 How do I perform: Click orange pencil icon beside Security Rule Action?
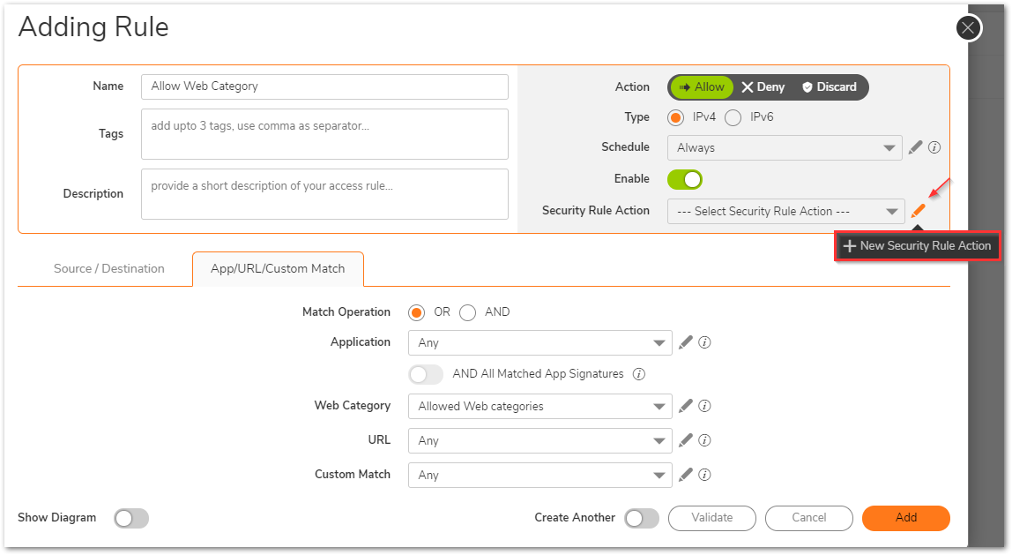[x=918, y=211]
